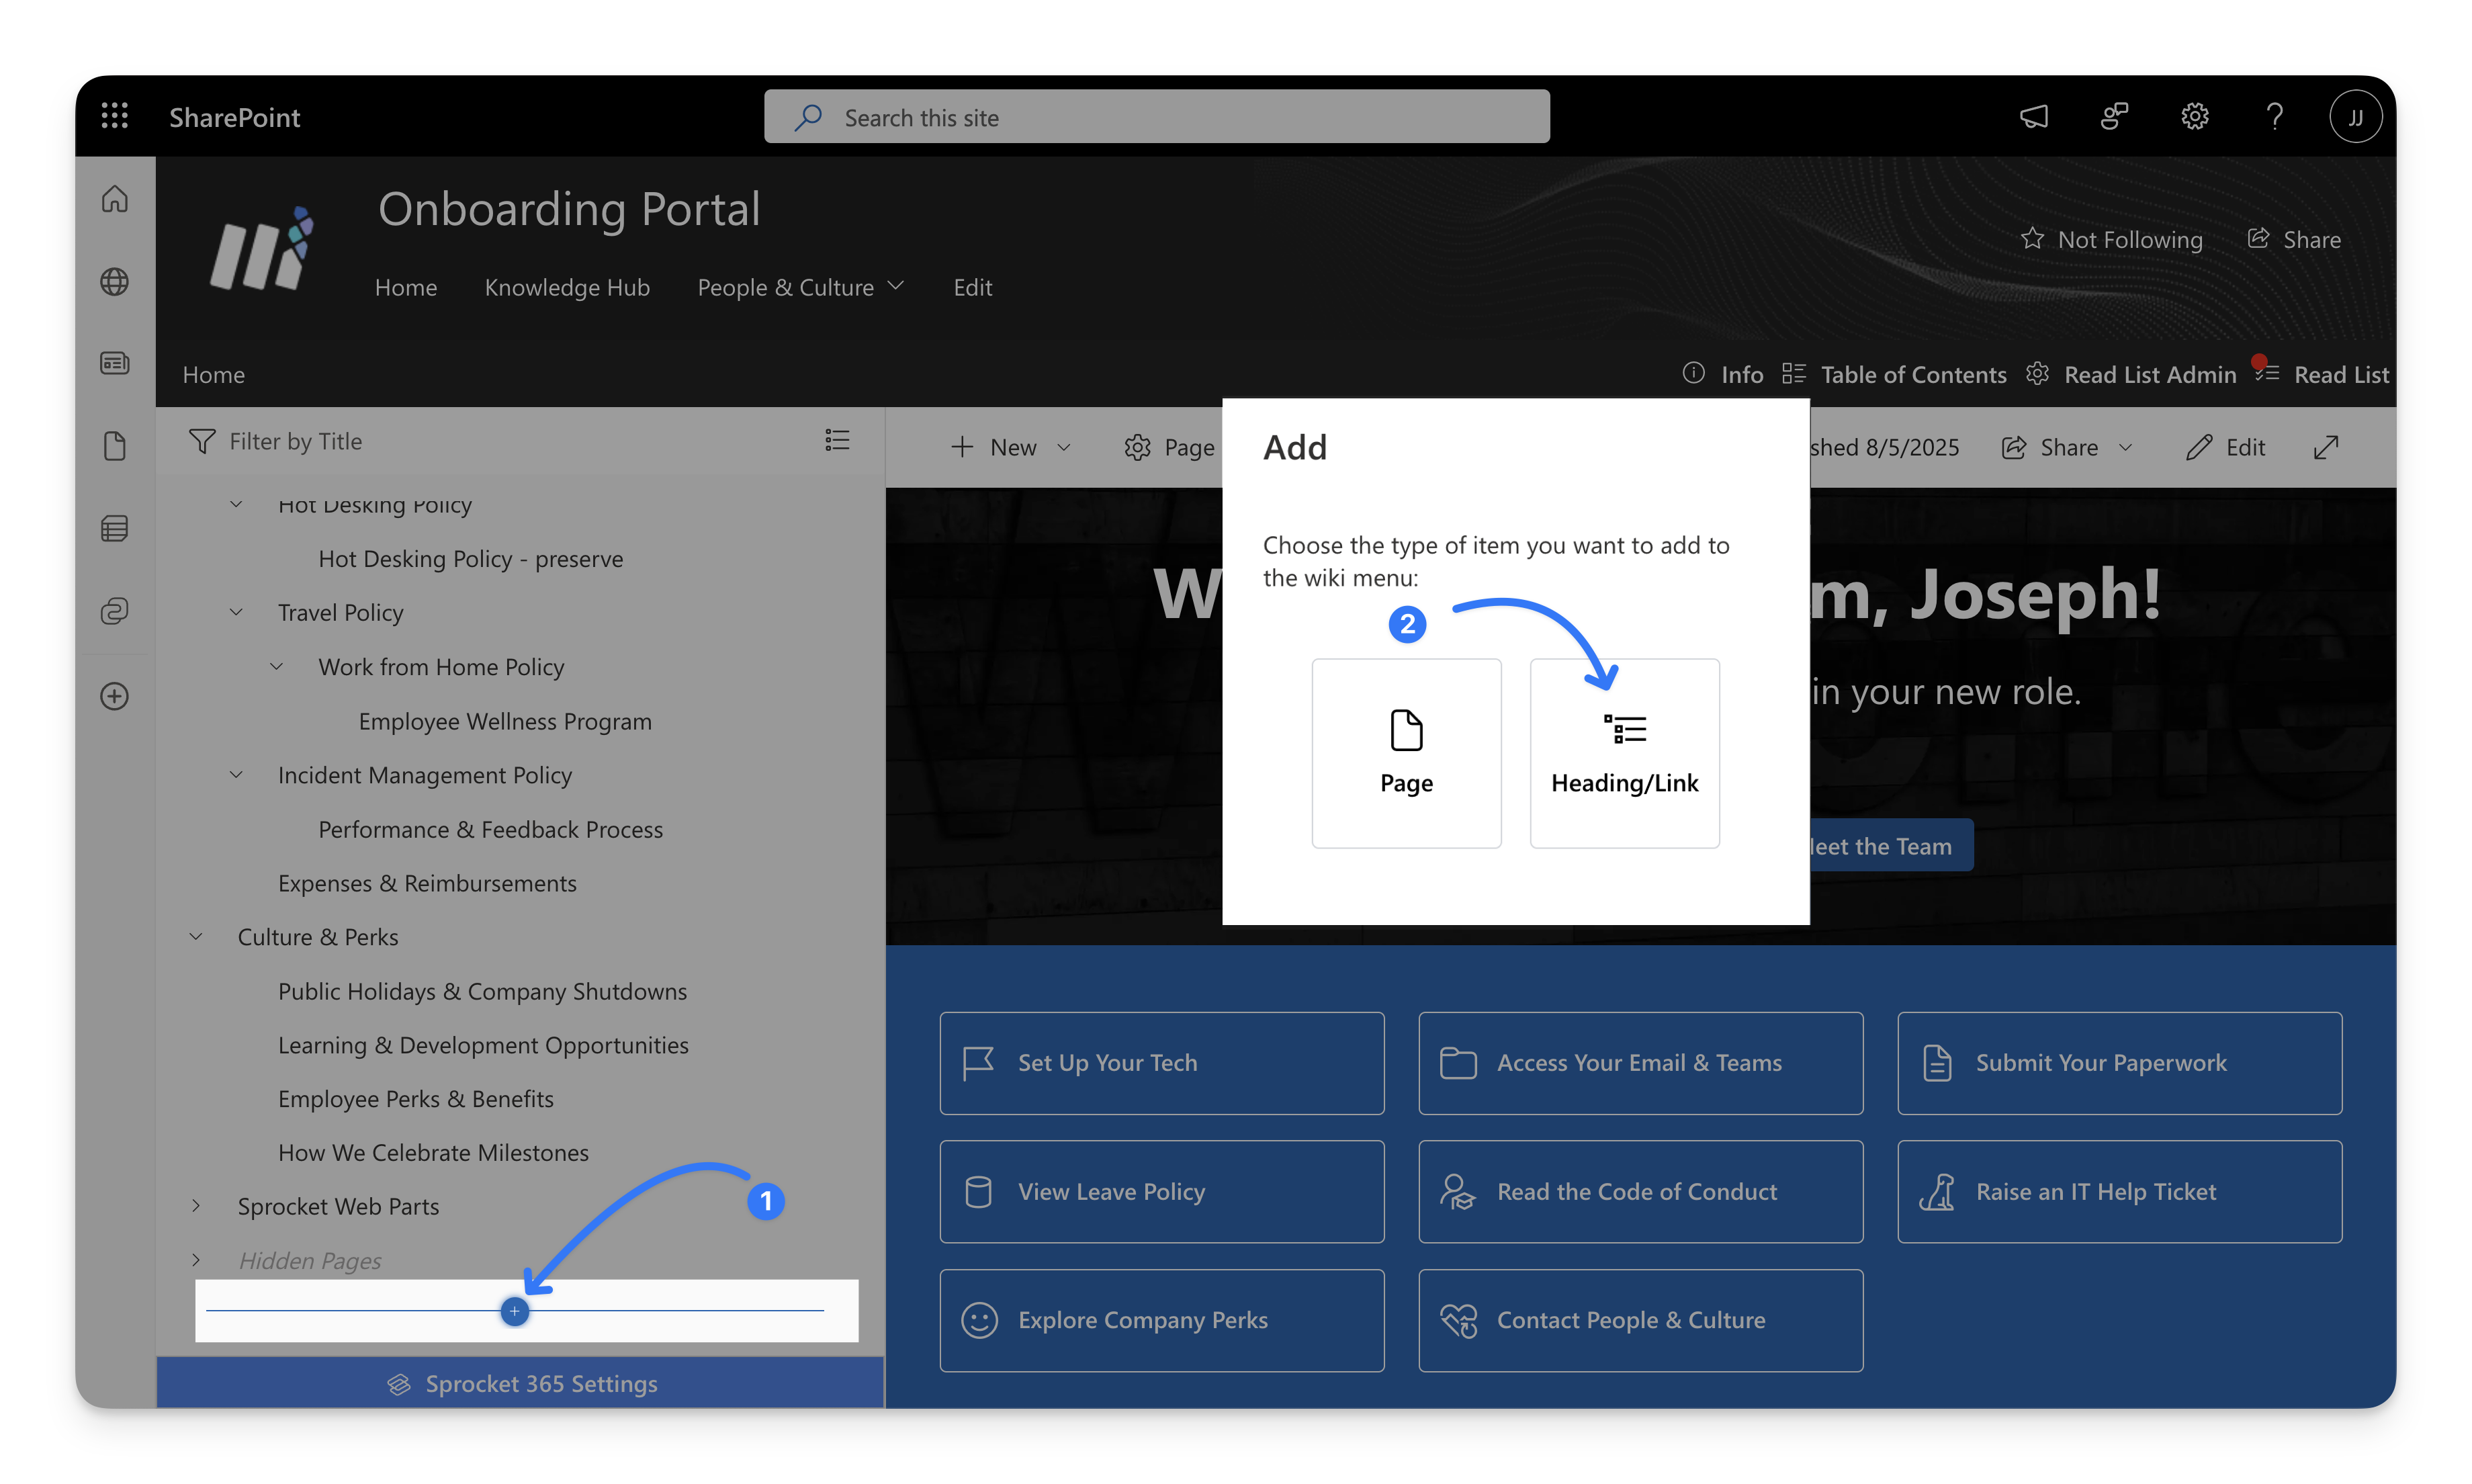Image resolution: width=2472 pixels, height=1484 pixels.
Task: Click the create plus icon in left rail
Action: click(x=115, y=696)
